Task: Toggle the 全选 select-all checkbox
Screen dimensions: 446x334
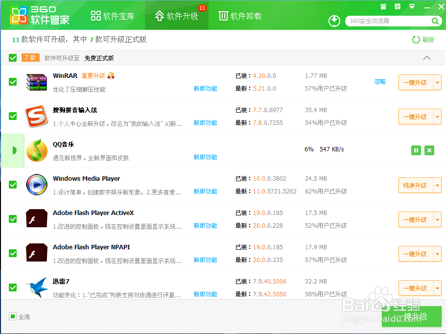Action: [13, 316]
